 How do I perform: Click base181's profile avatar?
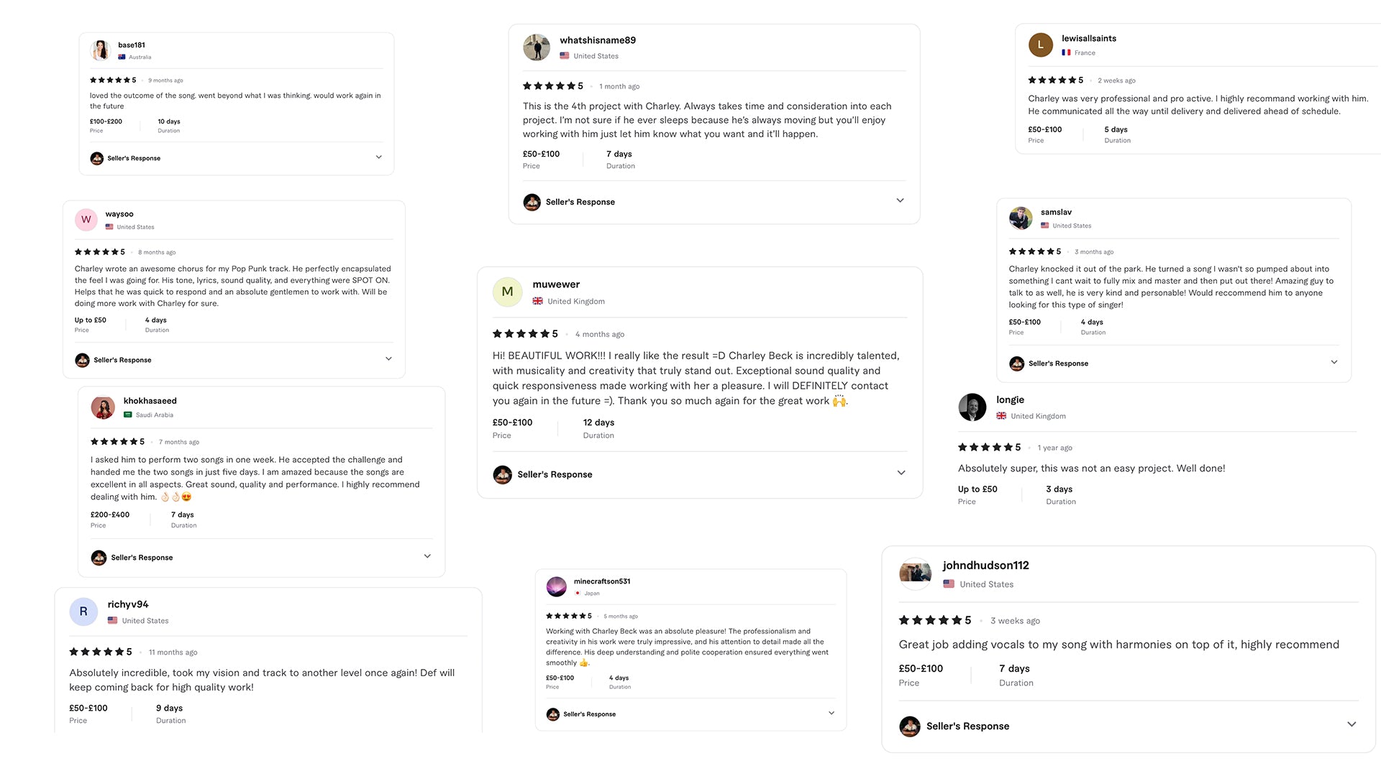coord(100,50)
